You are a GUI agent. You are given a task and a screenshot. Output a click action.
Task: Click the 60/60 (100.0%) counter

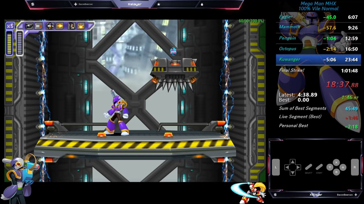pos(251,21)
